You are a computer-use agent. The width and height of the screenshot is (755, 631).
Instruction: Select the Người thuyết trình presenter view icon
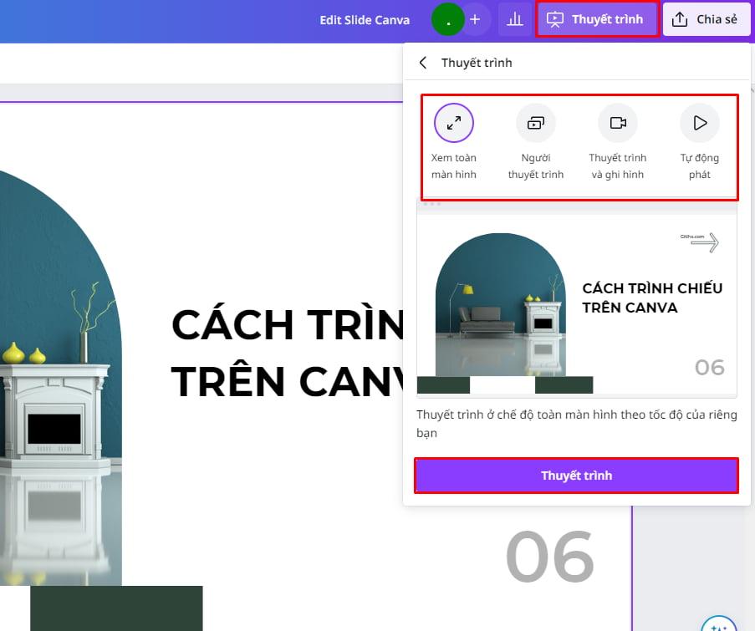click(535, 122)
